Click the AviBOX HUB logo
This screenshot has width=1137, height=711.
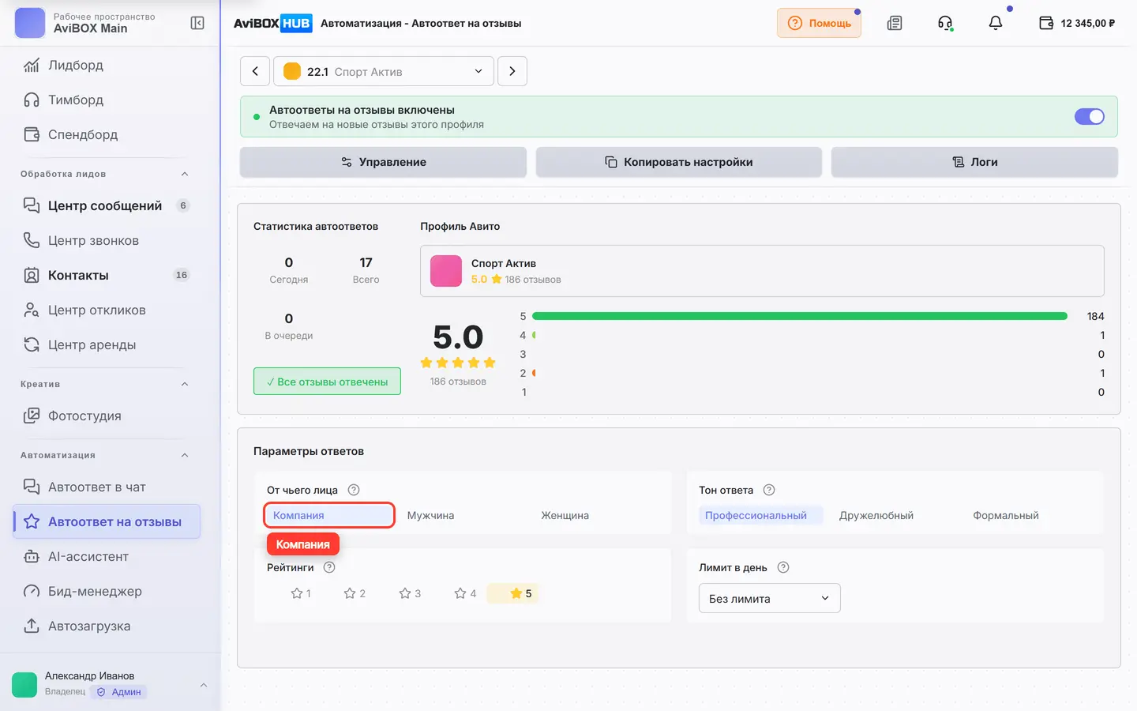(273, 23)
